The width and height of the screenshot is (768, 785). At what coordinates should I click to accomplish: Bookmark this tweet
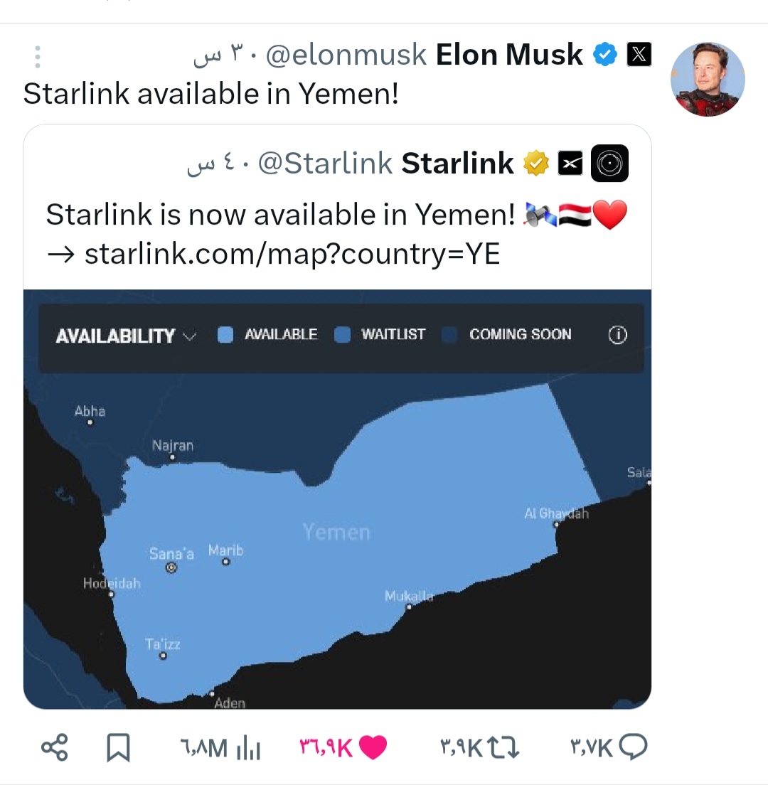(x=117, y=747)
